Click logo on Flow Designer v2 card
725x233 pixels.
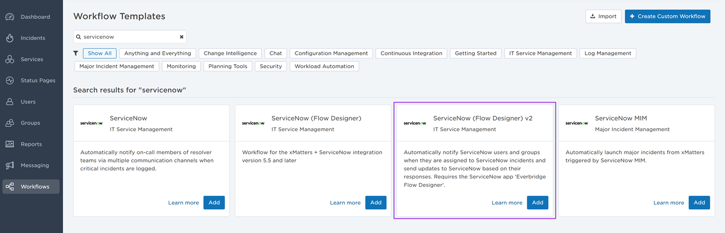pos(415,123)
